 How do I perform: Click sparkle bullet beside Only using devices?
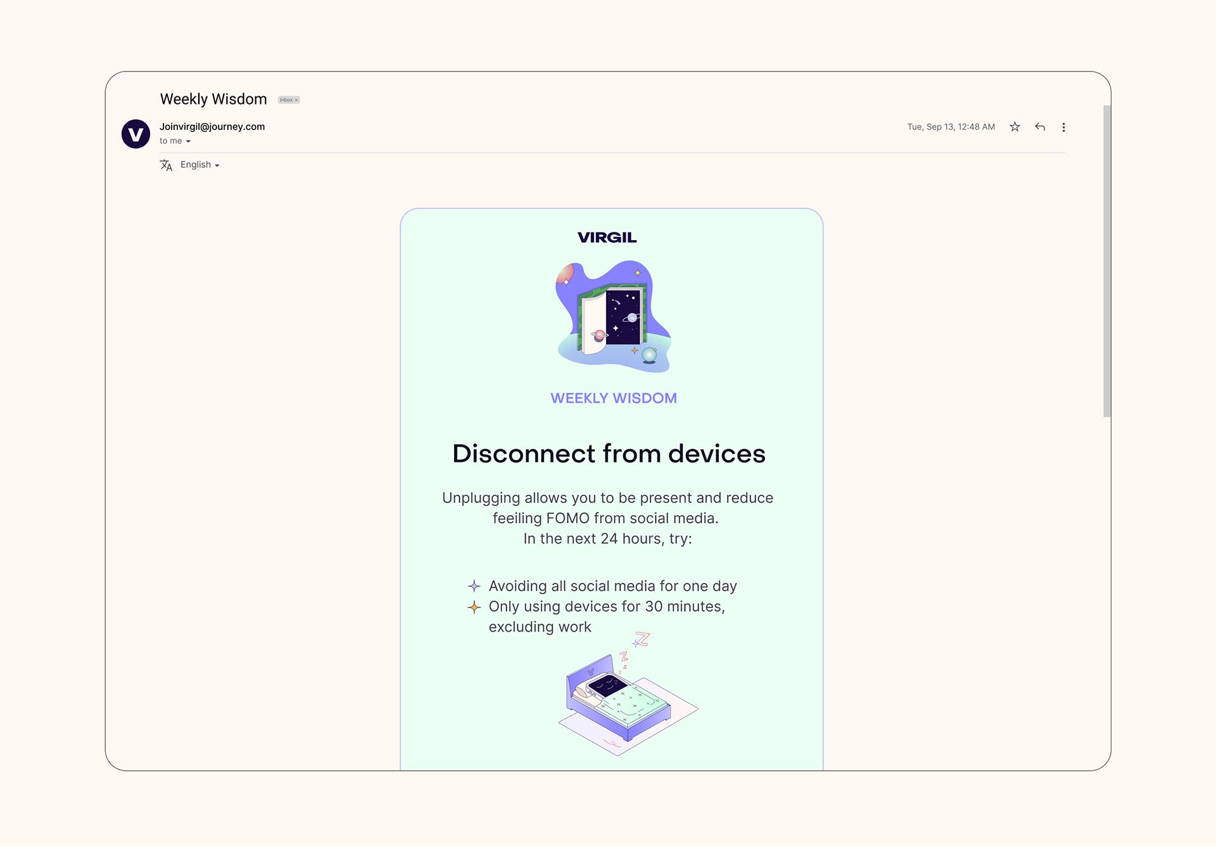click(474, 607)
